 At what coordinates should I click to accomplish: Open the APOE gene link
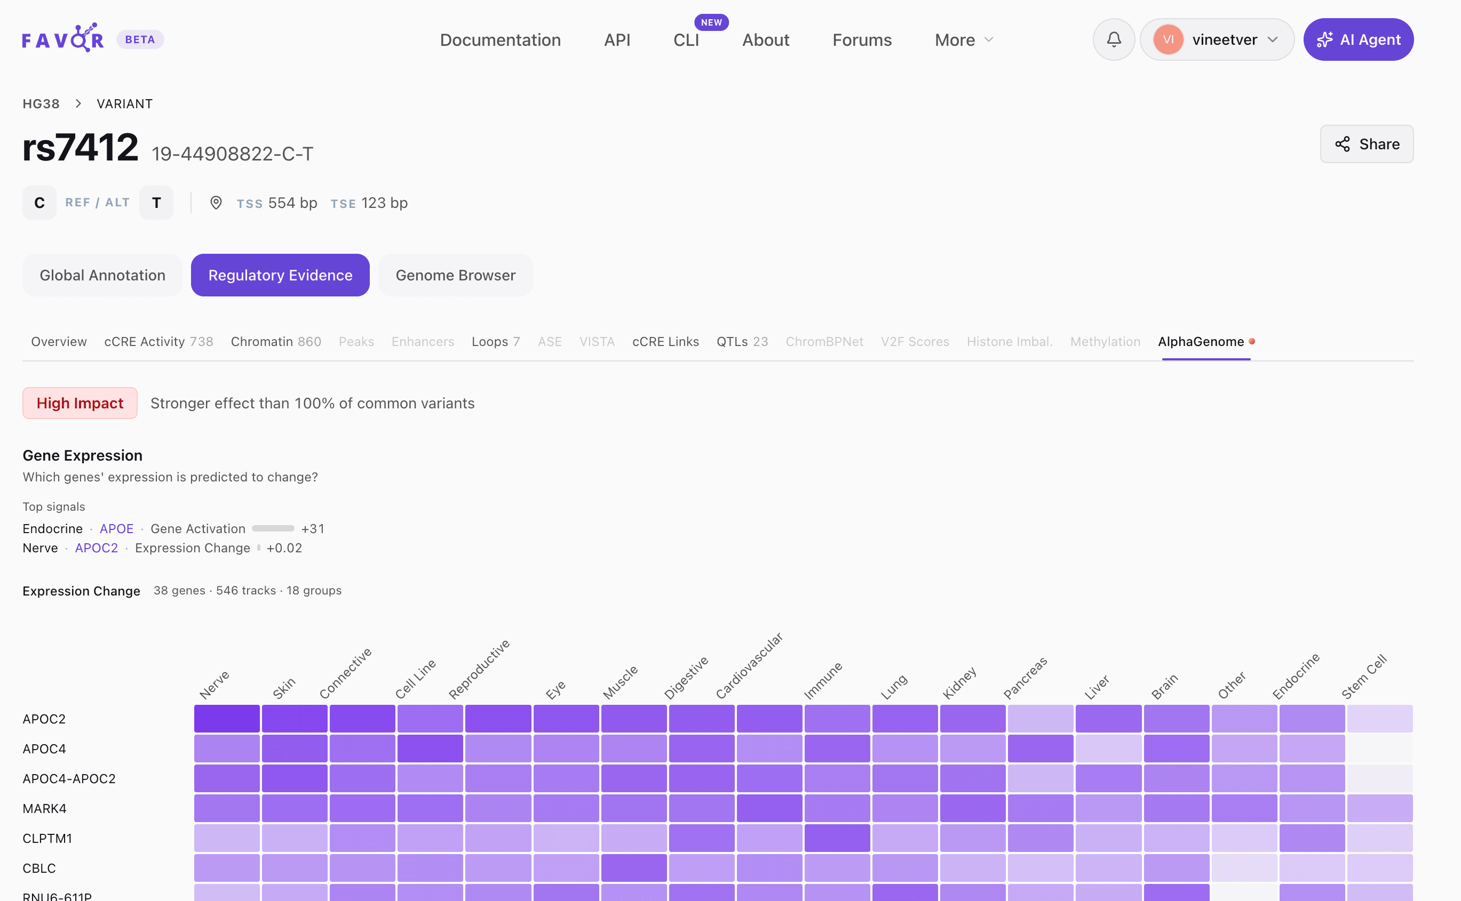tap(116, 528)
